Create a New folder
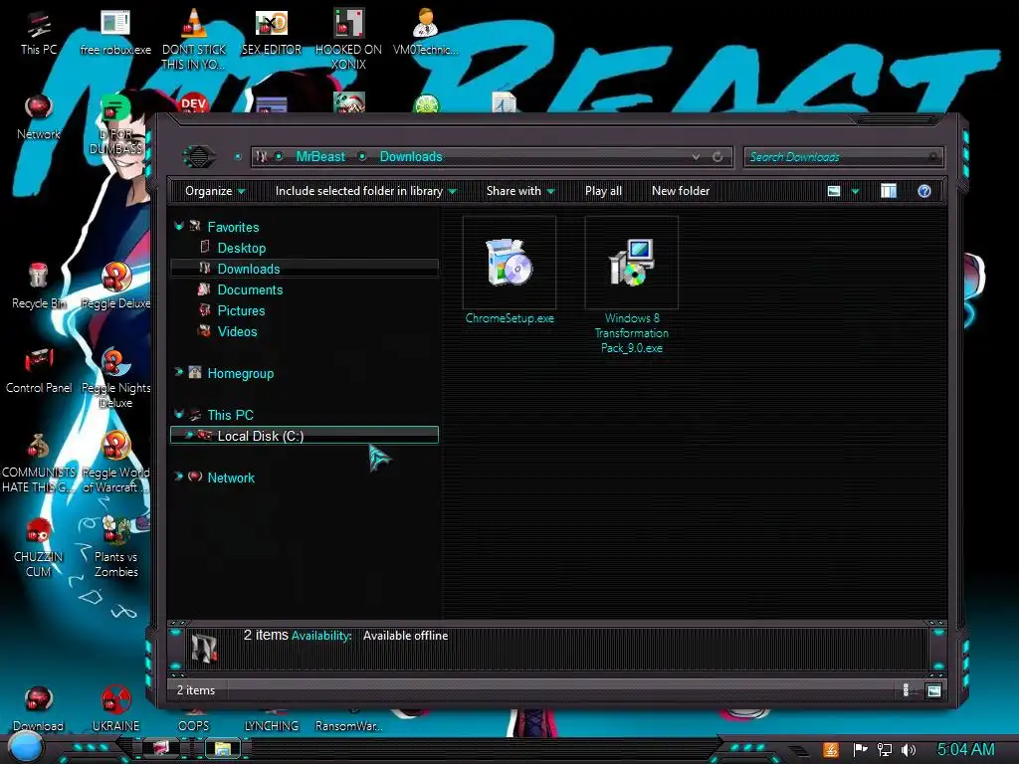Screen dimensions: 1019x764 point(681,191)
